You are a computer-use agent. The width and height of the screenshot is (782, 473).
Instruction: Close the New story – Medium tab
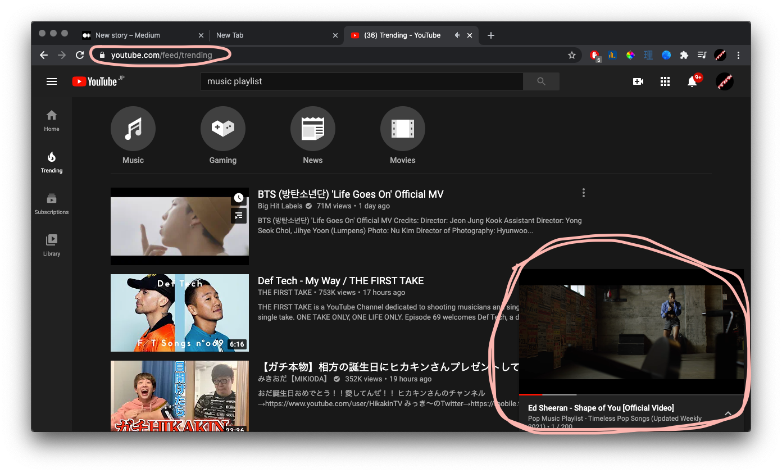[201, 35]
